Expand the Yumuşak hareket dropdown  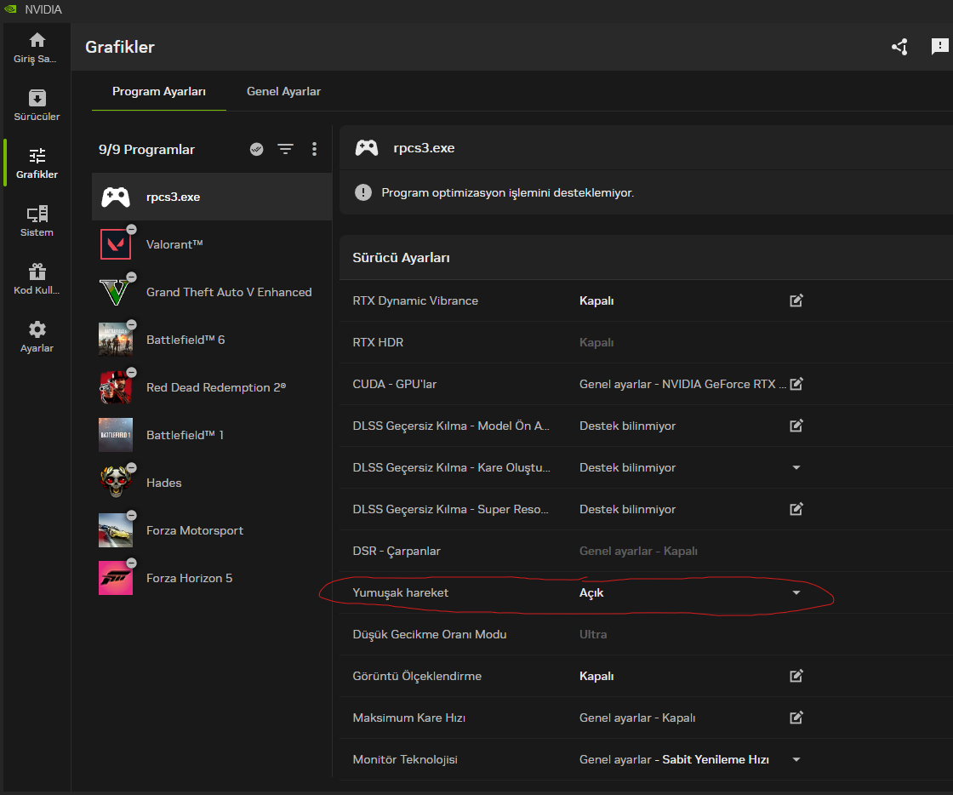click(x=796, y=592)
